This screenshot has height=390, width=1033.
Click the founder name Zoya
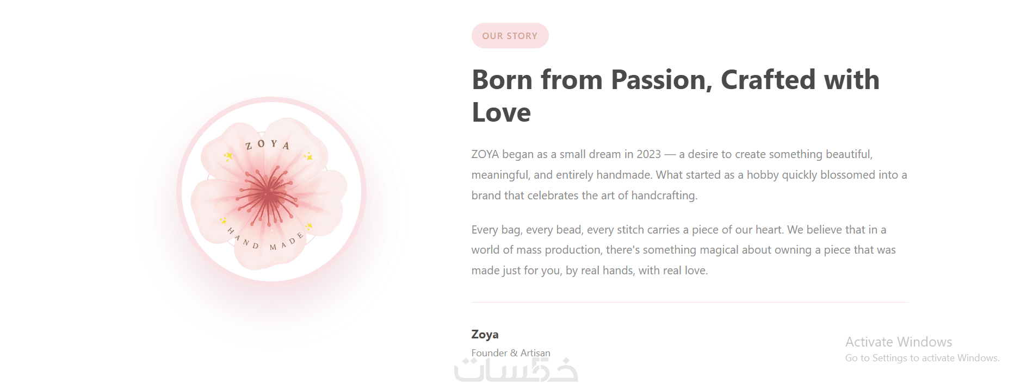485,335
